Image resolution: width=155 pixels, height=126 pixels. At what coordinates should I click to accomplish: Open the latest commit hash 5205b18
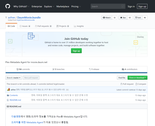132,90
